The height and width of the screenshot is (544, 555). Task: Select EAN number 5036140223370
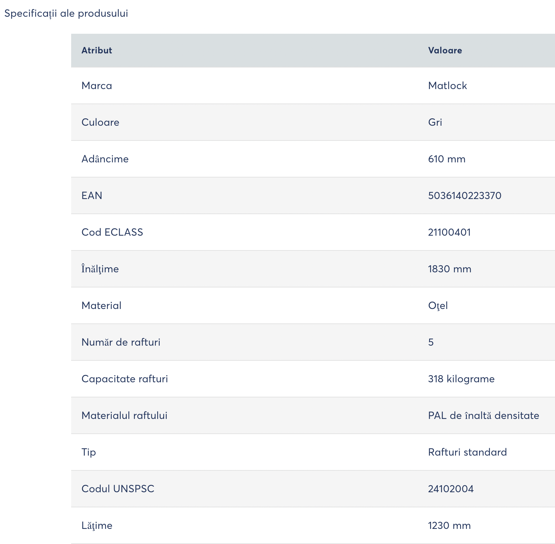tap(465, 195)
